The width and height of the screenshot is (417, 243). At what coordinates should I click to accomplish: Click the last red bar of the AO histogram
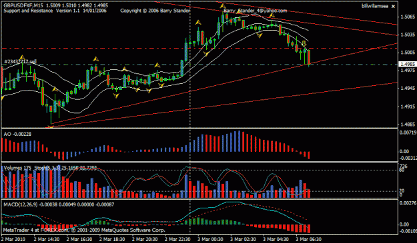(x=309, y=155)
